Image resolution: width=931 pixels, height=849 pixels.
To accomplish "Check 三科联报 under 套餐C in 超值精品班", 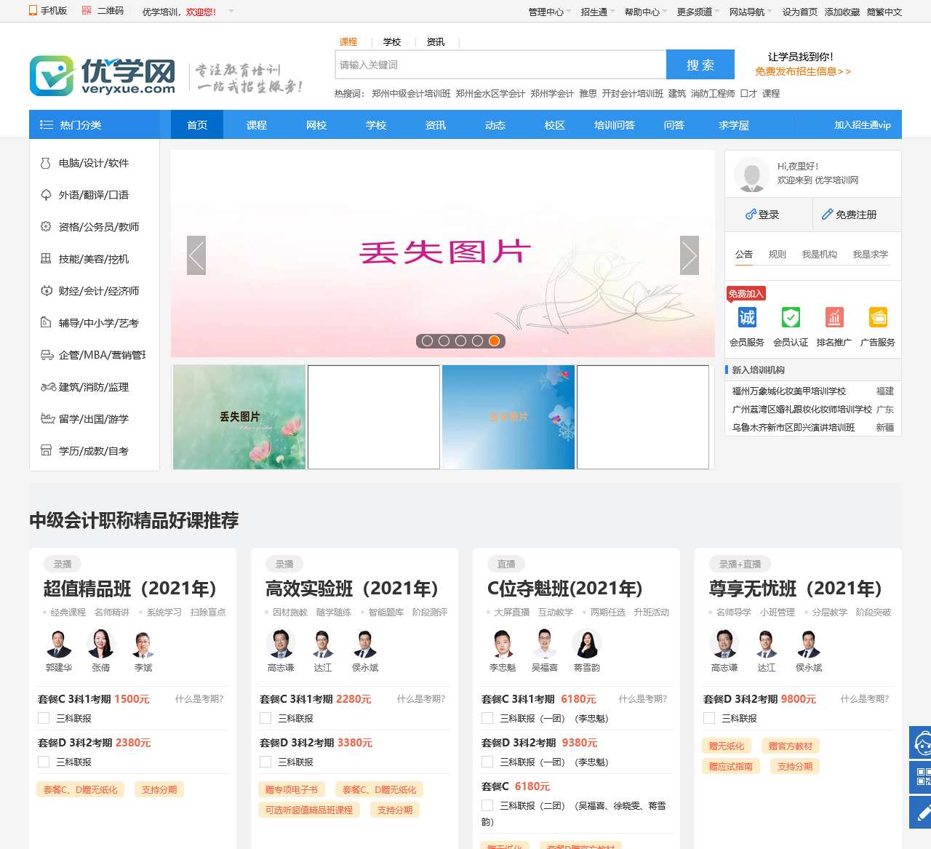I will coord(44,717).
